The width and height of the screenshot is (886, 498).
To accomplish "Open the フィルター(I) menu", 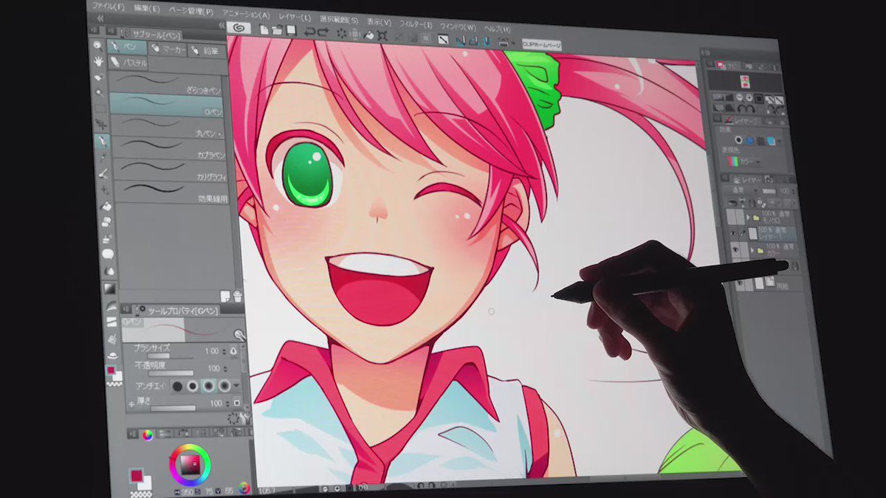I will [x=416, y=24].
